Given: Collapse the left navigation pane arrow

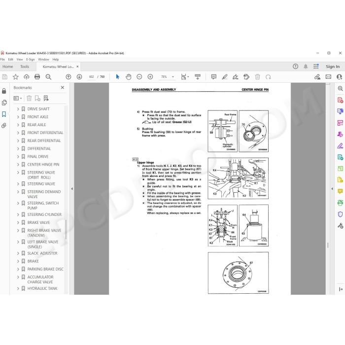Looking at the screenshot, I should pyautogui.click(x=72, y=189).
